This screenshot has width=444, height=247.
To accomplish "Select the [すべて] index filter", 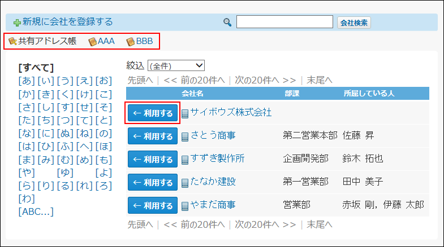I will click(x=36, y=68).
